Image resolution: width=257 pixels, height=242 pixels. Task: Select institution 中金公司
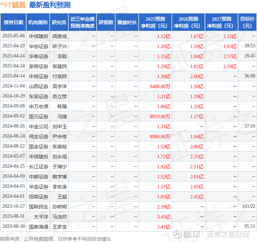[x=39, y=127]
